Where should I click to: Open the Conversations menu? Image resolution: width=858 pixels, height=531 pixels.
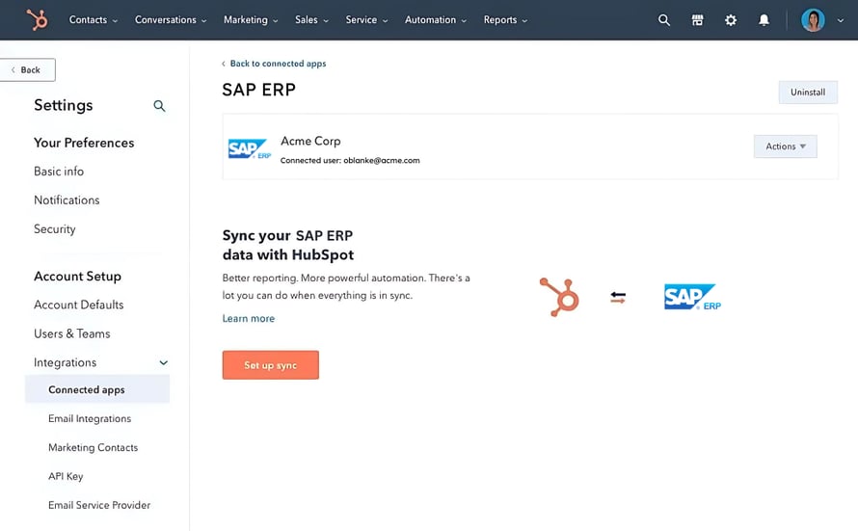pyautogui.click(x=171, y=19)
